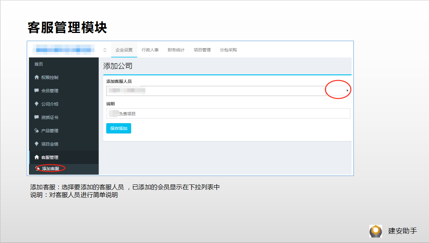The height and width of the screenshot is (243, 429).
Task: Click the 添加客服人员 field label
Action: (x=119, y=81)
